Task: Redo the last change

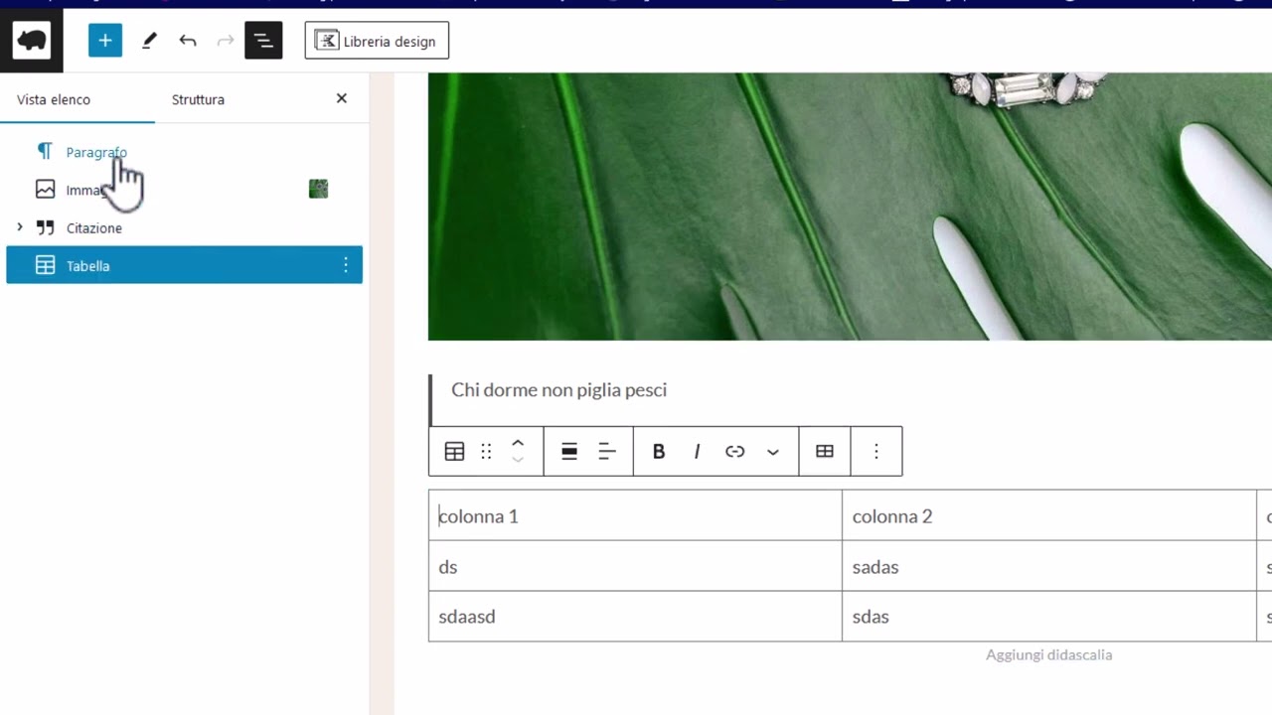Action: (x=225, y=41)
